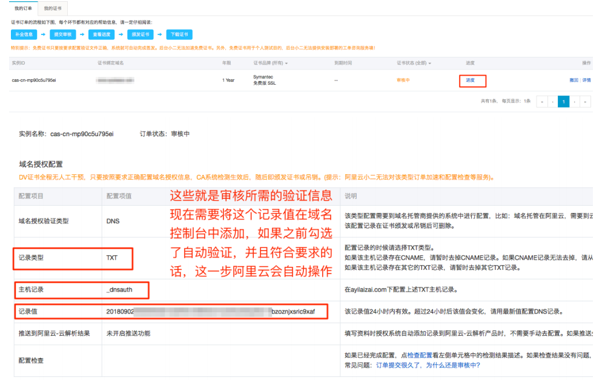
Task: Click the 到期时间 column header
Action: tap(343, 63)
